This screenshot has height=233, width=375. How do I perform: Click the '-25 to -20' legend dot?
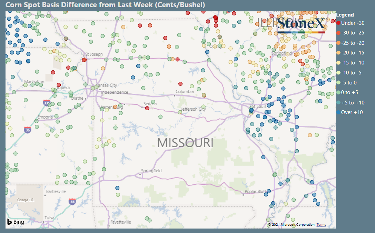338,43
